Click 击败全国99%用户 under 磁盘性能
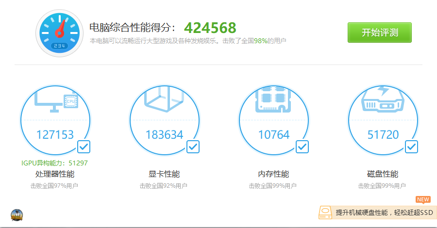The height and width of the screenshot is (228, 437). pos(382,186)
